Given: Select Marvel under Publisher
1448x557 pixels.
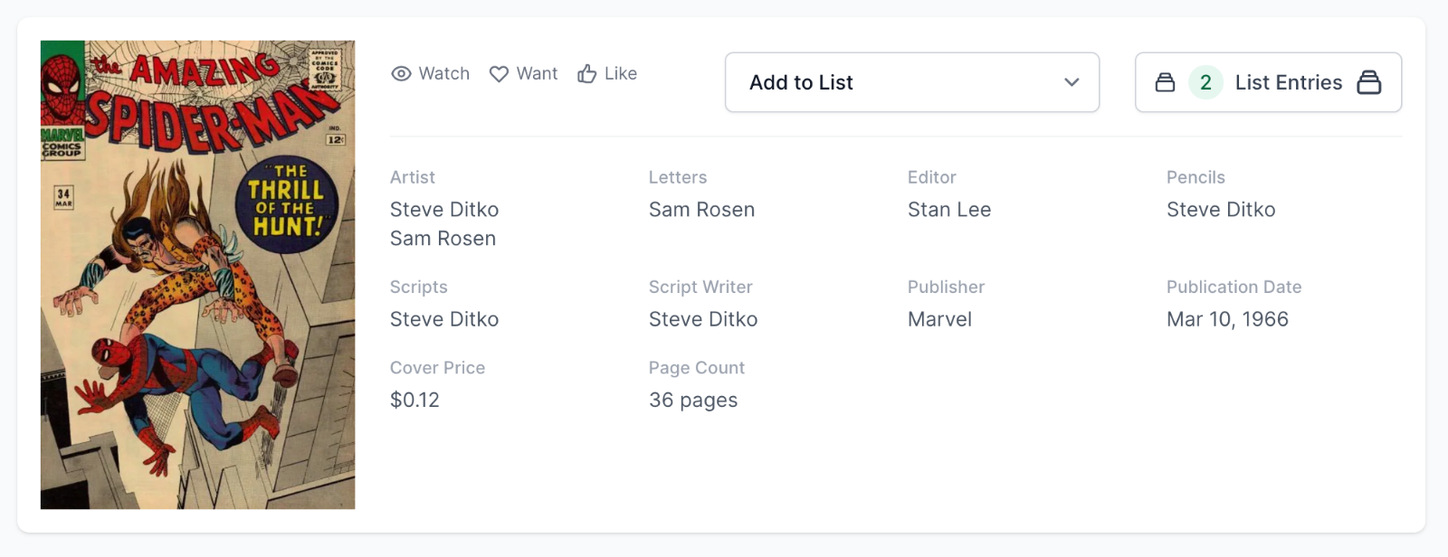Looking at the screenshot, I should tap(939, 319).
